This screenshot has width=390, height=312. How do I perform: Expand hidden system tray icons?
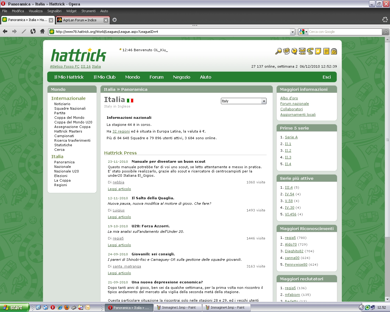pos(361,307)
